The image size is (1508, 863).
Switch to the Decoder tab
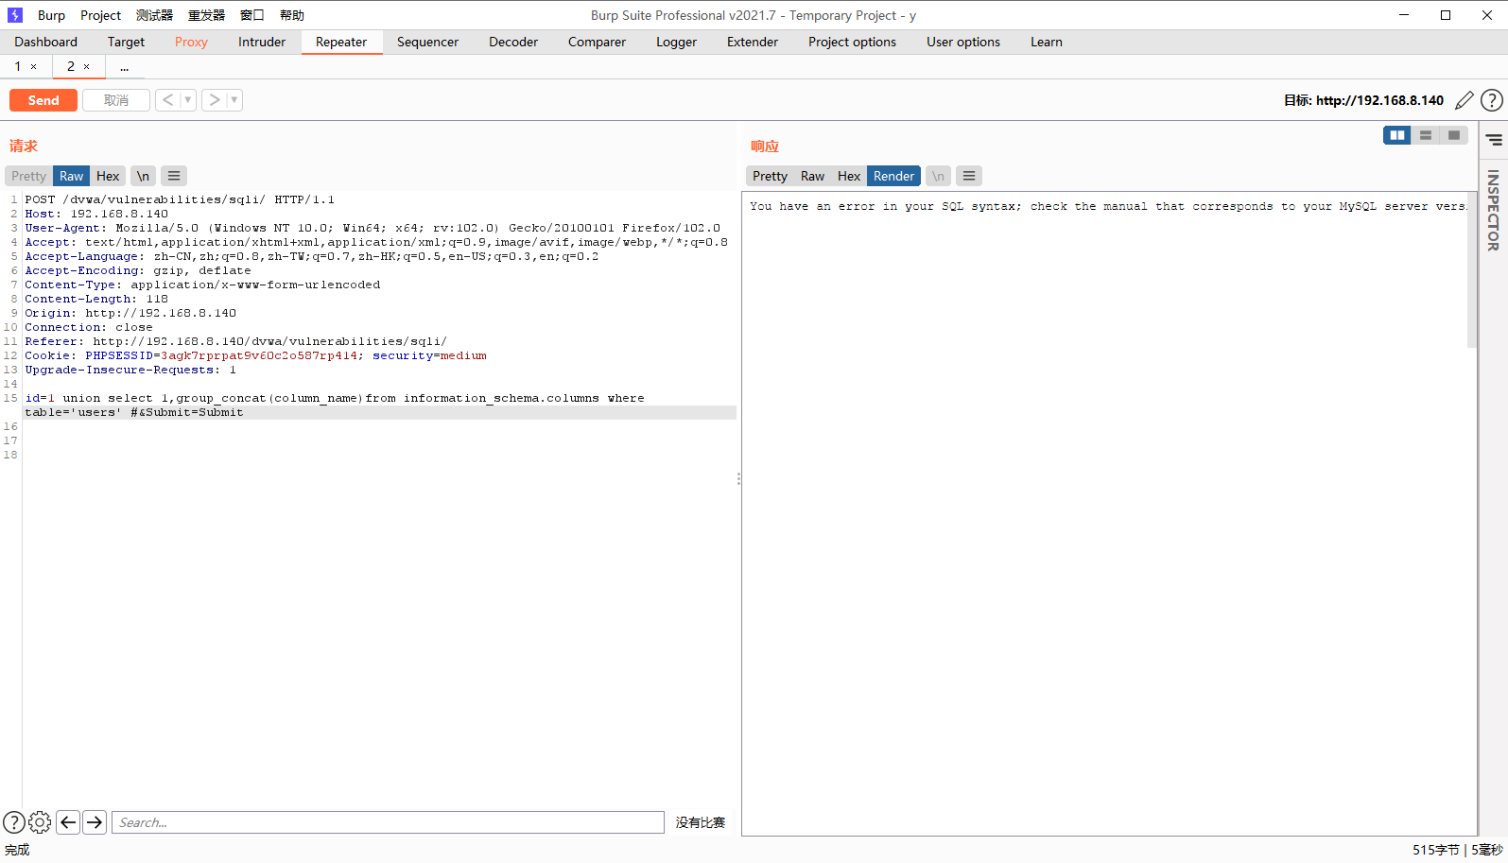pos(513,42)
